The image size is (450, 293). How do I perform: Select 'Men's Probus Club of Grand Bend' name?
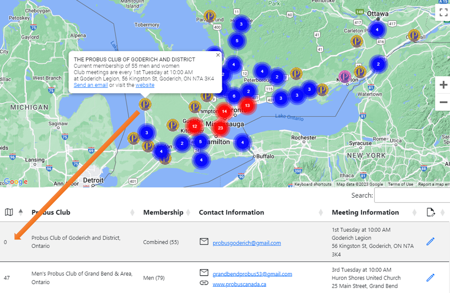point(82,278)
